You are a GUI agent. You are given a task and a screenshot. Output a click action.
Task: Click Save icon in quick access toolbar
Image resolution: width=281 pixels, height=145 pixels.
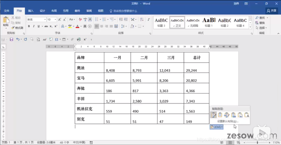pyautogui.click(x=11, y=39)
